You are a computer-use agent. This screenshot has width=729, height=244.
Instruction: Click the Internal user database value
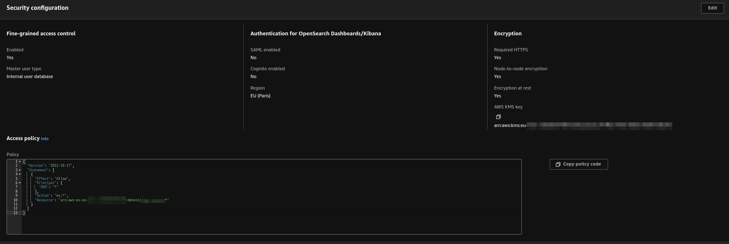click(x=30, y=76)
